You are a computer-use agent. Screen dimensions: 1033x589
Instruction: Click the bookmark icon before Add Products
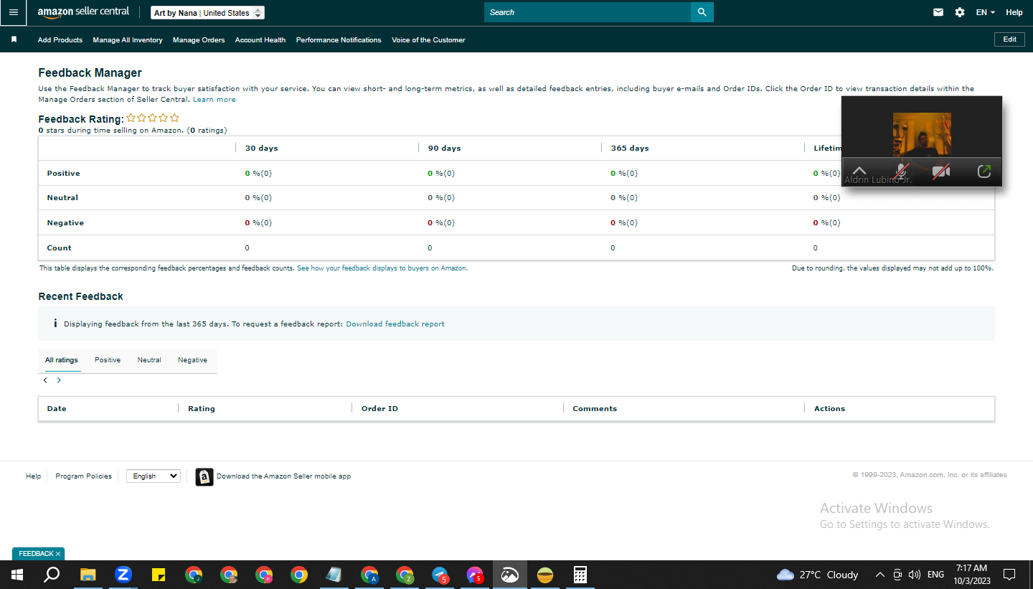[14, 39]
